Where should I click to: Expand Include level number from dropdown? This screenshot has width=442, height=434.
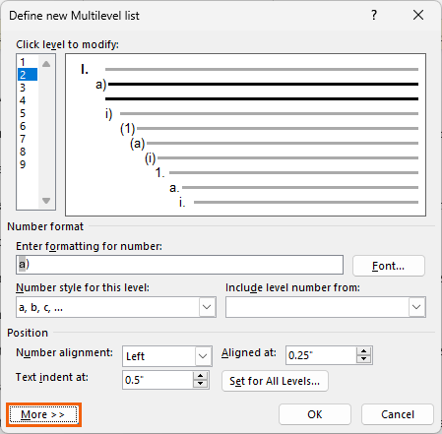tap(416, 307)
